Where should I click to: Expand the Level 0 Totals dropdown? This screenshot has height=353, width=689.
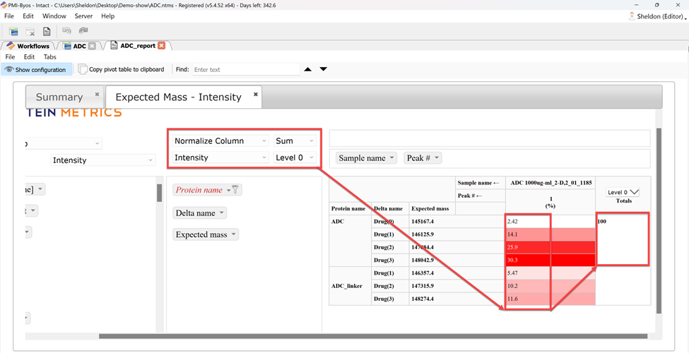(623, 192)
